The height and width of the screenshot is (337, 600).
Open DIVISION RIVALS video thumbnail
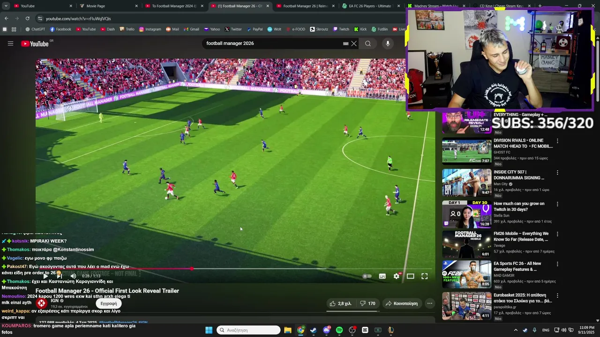[466, 151]
